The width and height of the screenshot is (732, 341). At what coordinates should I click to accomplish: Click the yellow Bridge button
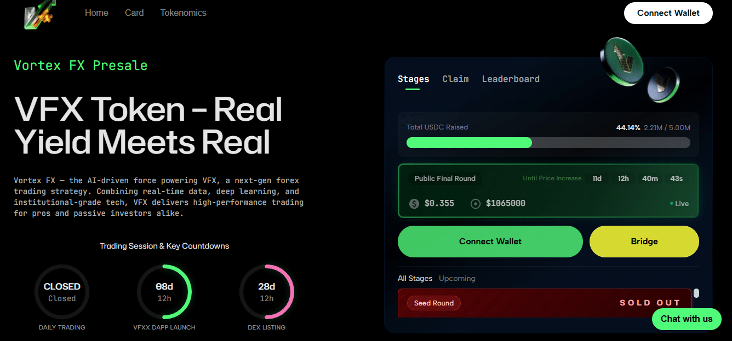pyautogui.click(x=644, y=241)
